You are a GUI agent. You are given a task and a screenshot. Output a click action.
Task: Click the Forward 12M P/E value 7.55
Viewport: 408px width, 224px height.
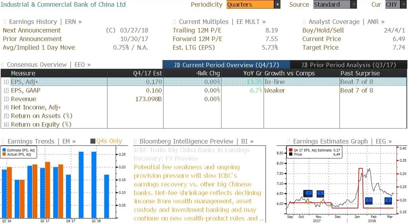(271, 39)
